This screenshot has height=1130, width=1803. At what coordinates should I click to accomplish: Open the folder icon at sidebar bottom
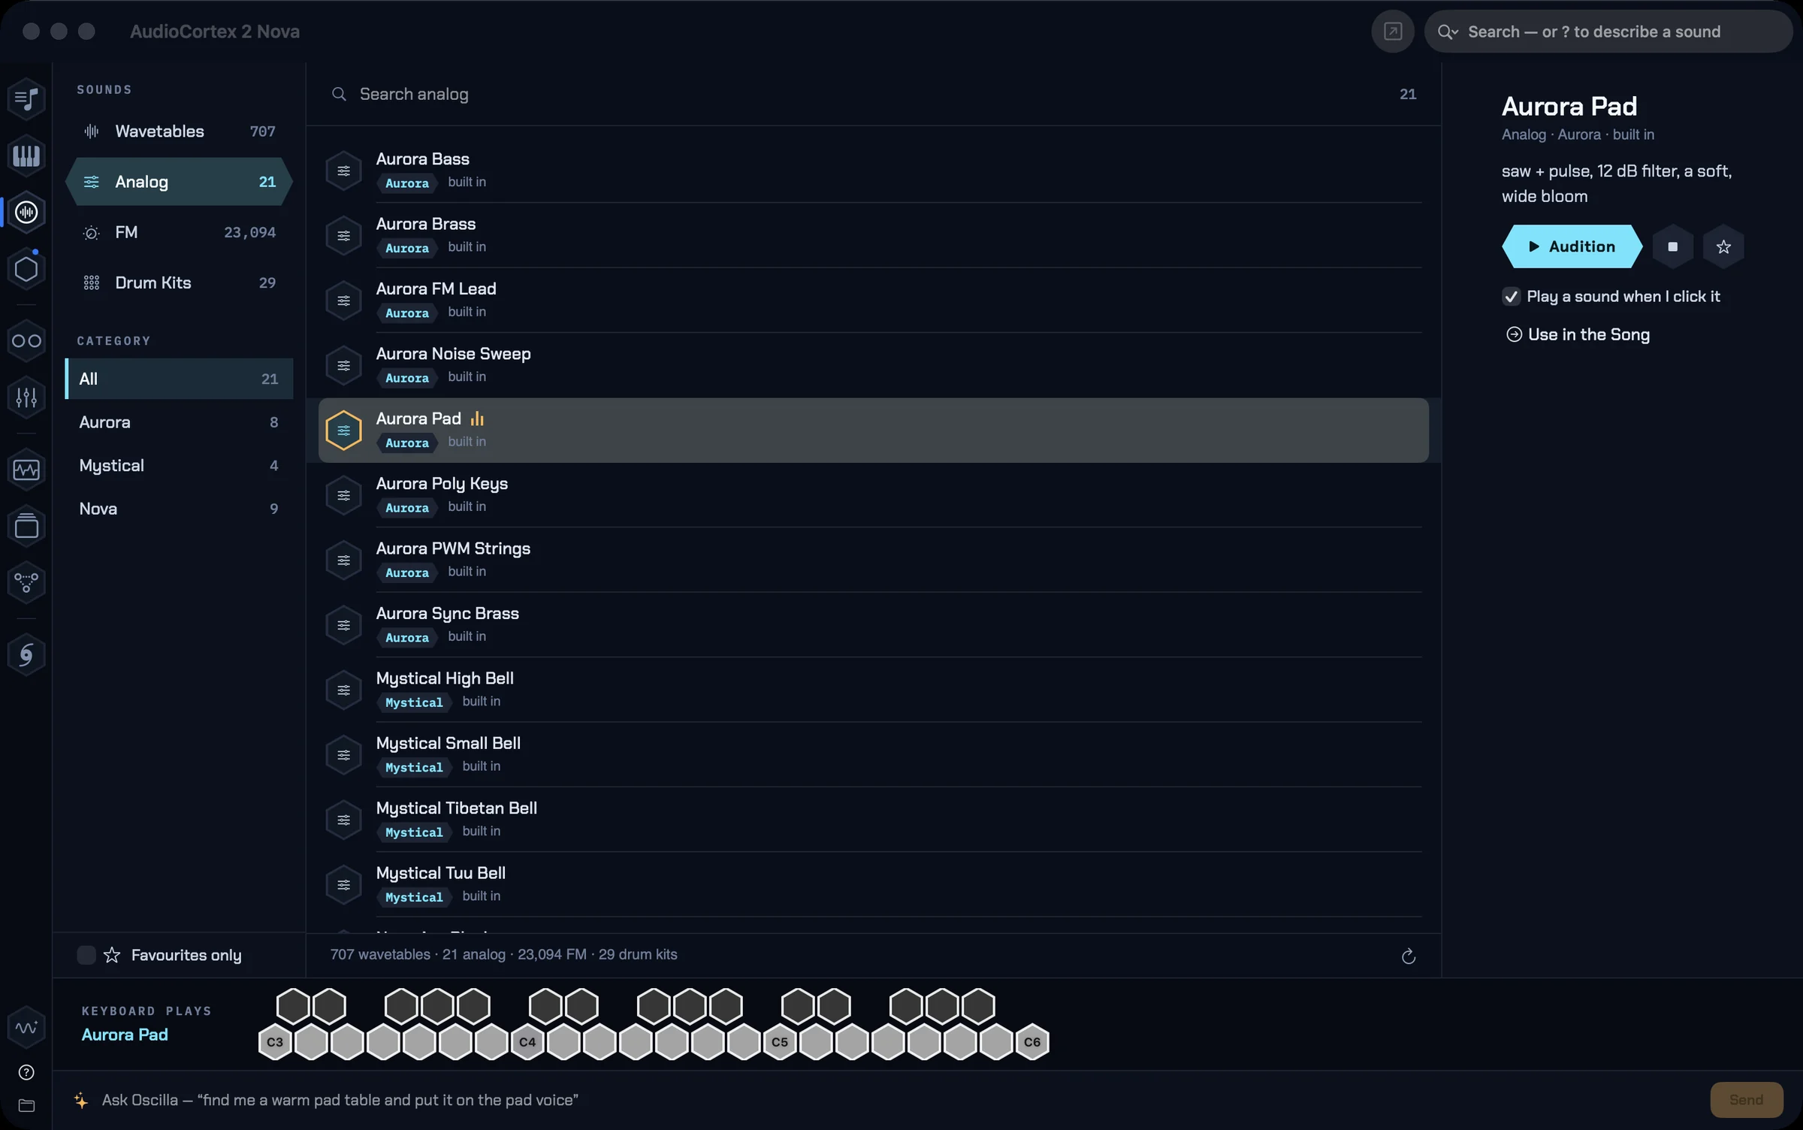click(26, 1105)
